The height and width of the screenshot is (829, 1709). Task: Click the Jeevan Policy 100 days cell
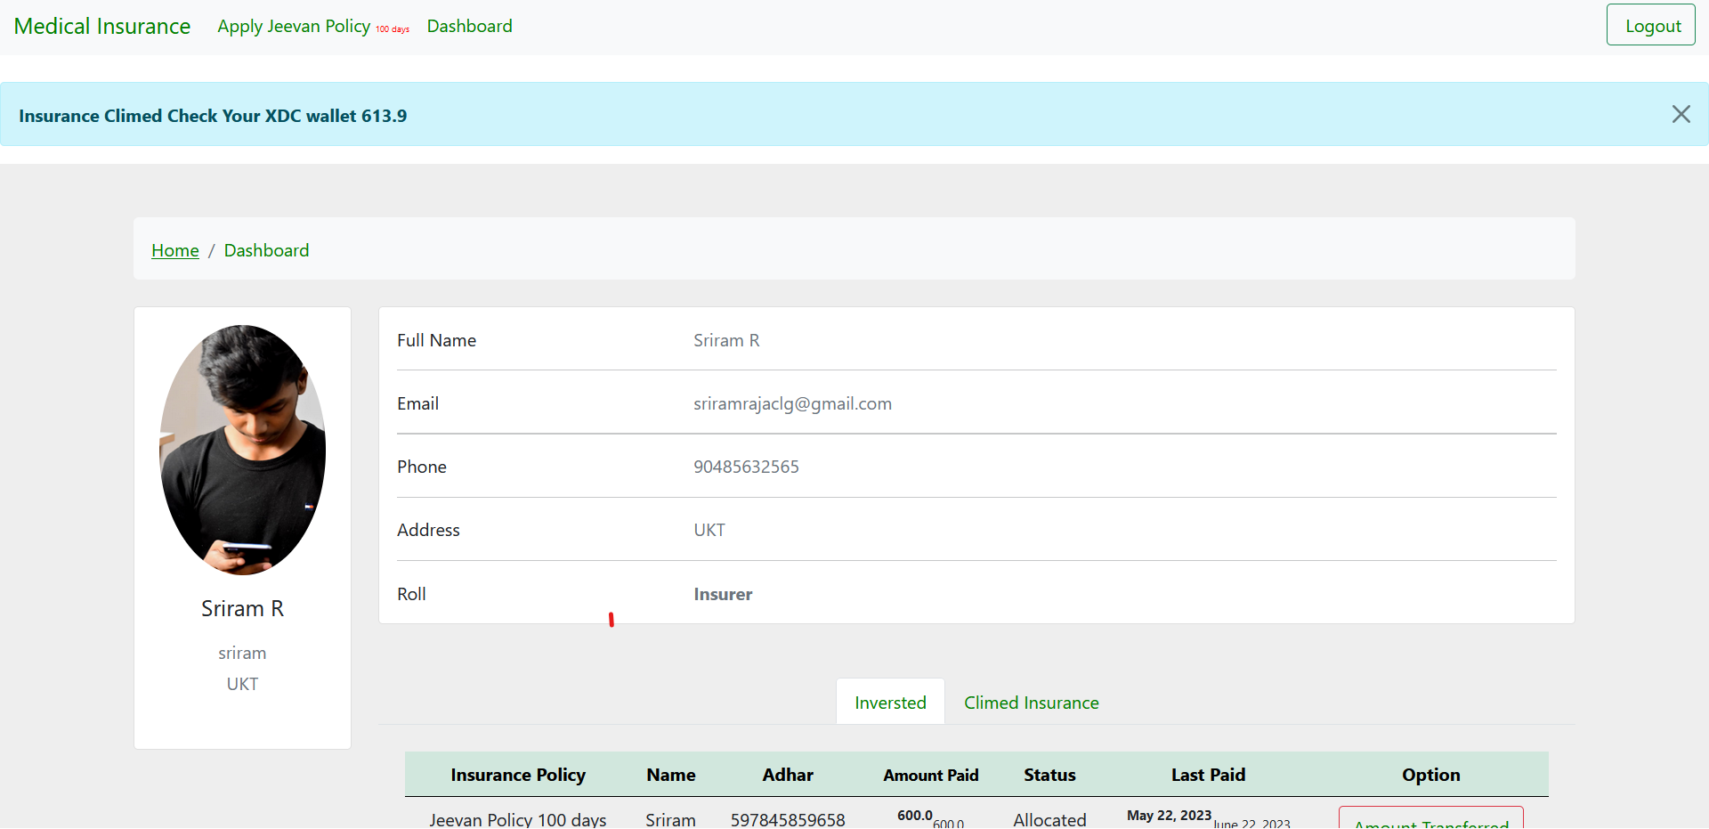[x=518, y=819]
